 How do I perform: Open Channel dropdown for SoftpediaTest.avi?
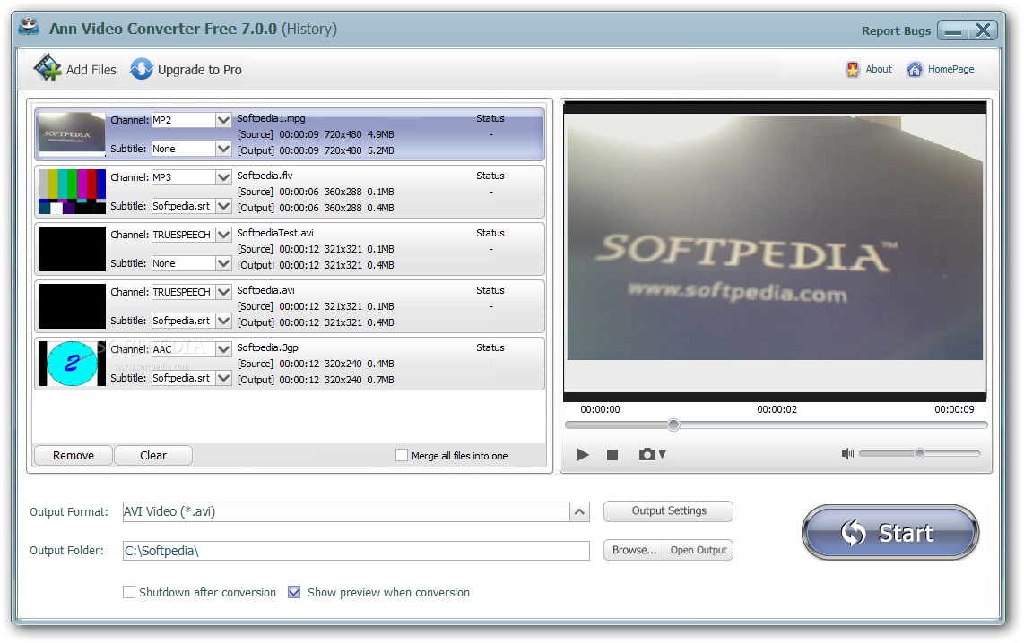(223, 235)
